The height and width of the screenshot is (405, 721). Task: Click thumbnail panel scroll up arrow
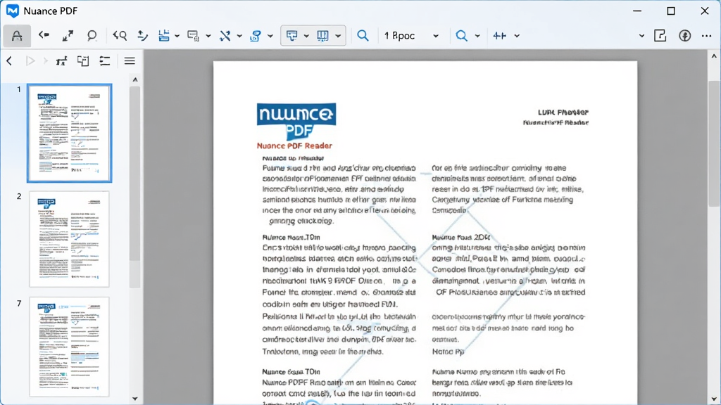coord(134,79)
